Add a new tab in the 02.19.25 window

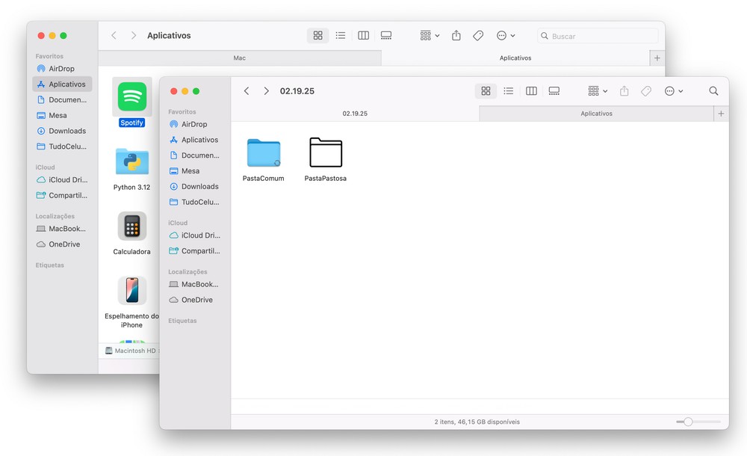coord(721,114)
